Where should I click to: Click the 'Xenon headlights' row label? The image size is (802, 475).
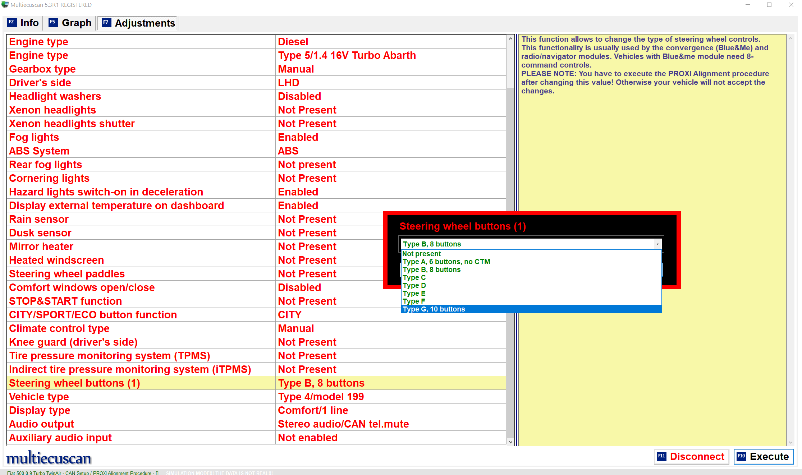coord(52,110)
